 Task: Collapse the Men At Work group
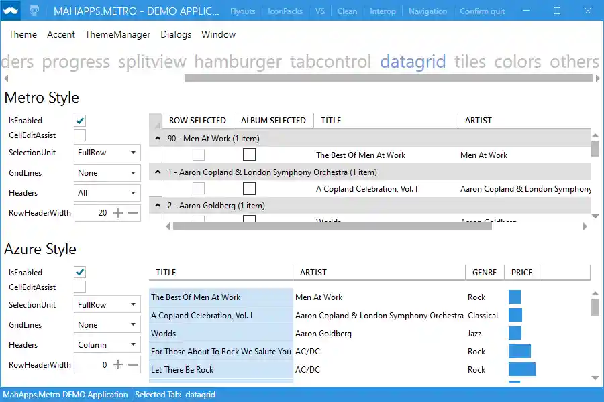(158, 139)
